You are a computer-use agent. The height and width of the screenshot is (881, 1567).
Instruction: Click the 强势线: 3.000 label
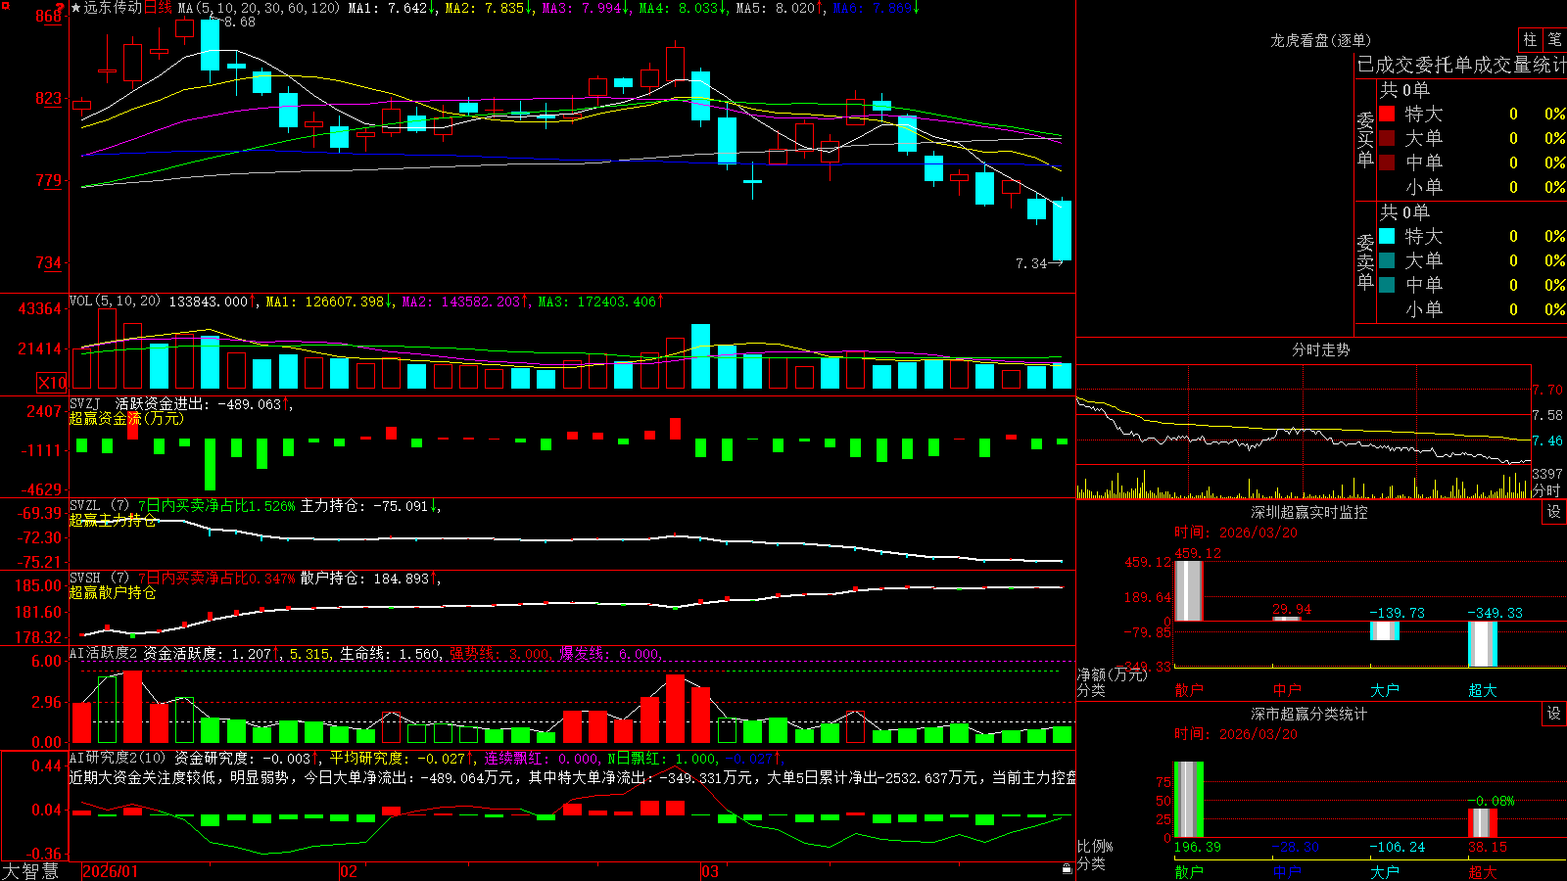[499, 654]
